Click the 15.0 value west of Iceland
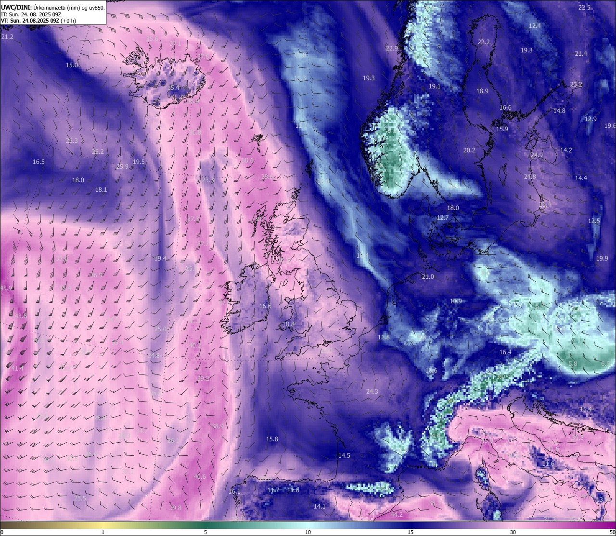616x536 pixels. (72, 65)
